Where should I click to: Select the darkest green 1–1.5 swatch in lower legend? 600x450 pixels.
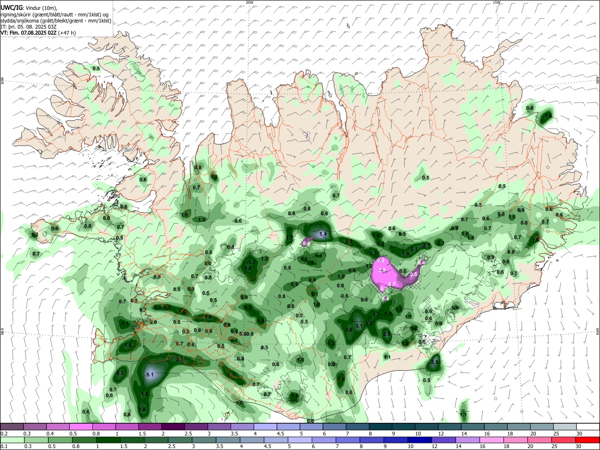tap(108, 440)
